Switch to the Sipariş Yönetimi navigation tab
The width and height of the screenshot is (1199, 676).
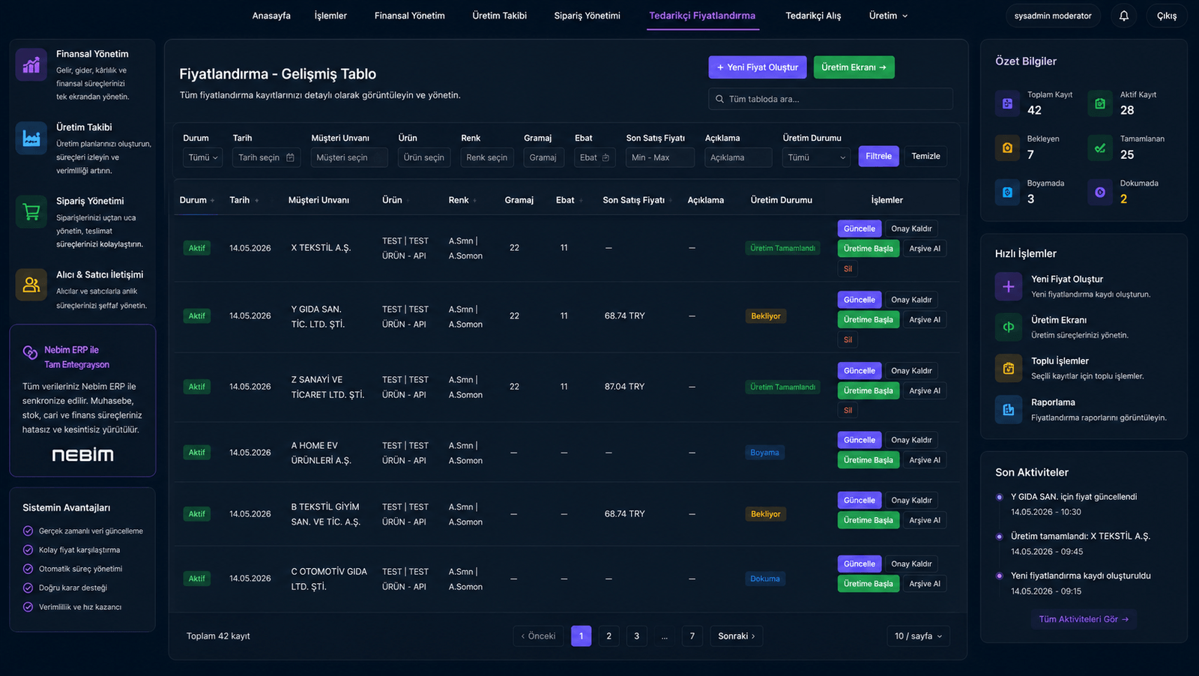(x=588, y=16)
